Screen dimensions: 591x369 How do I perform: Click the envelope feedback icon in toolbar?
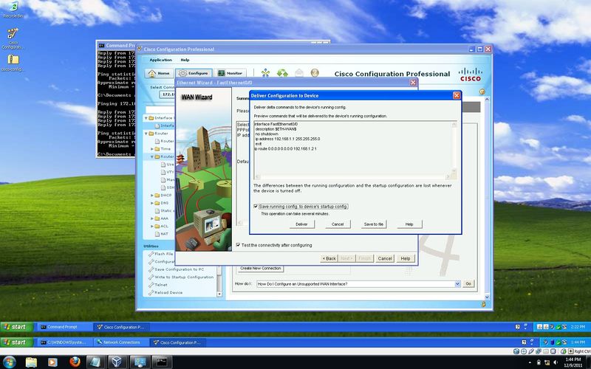tap(299, 72)
